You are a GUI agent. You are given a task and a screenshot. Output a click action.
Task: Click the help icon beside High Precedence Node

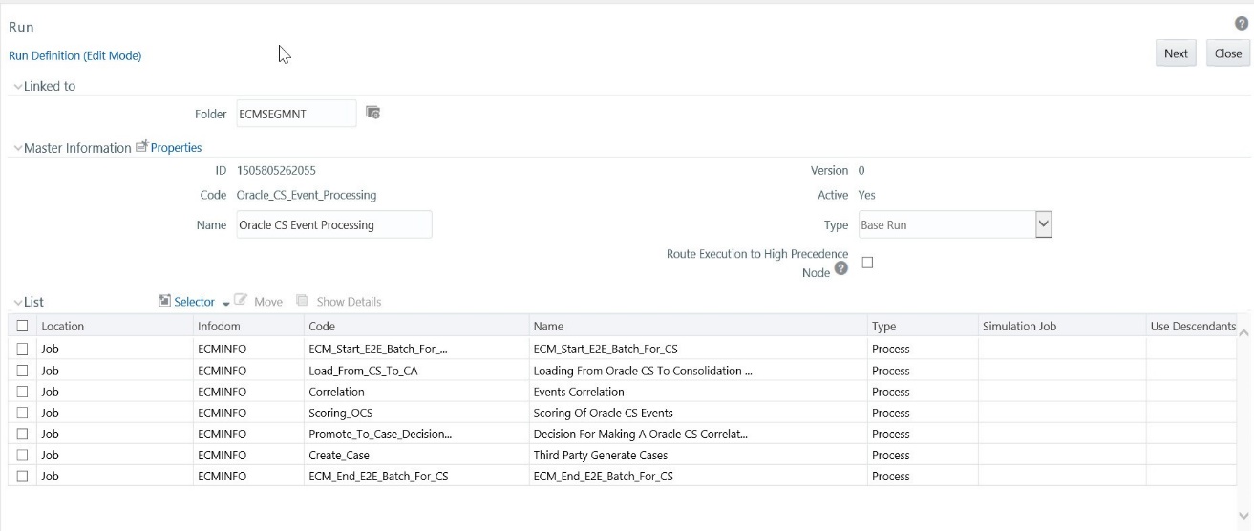[840, 268]
